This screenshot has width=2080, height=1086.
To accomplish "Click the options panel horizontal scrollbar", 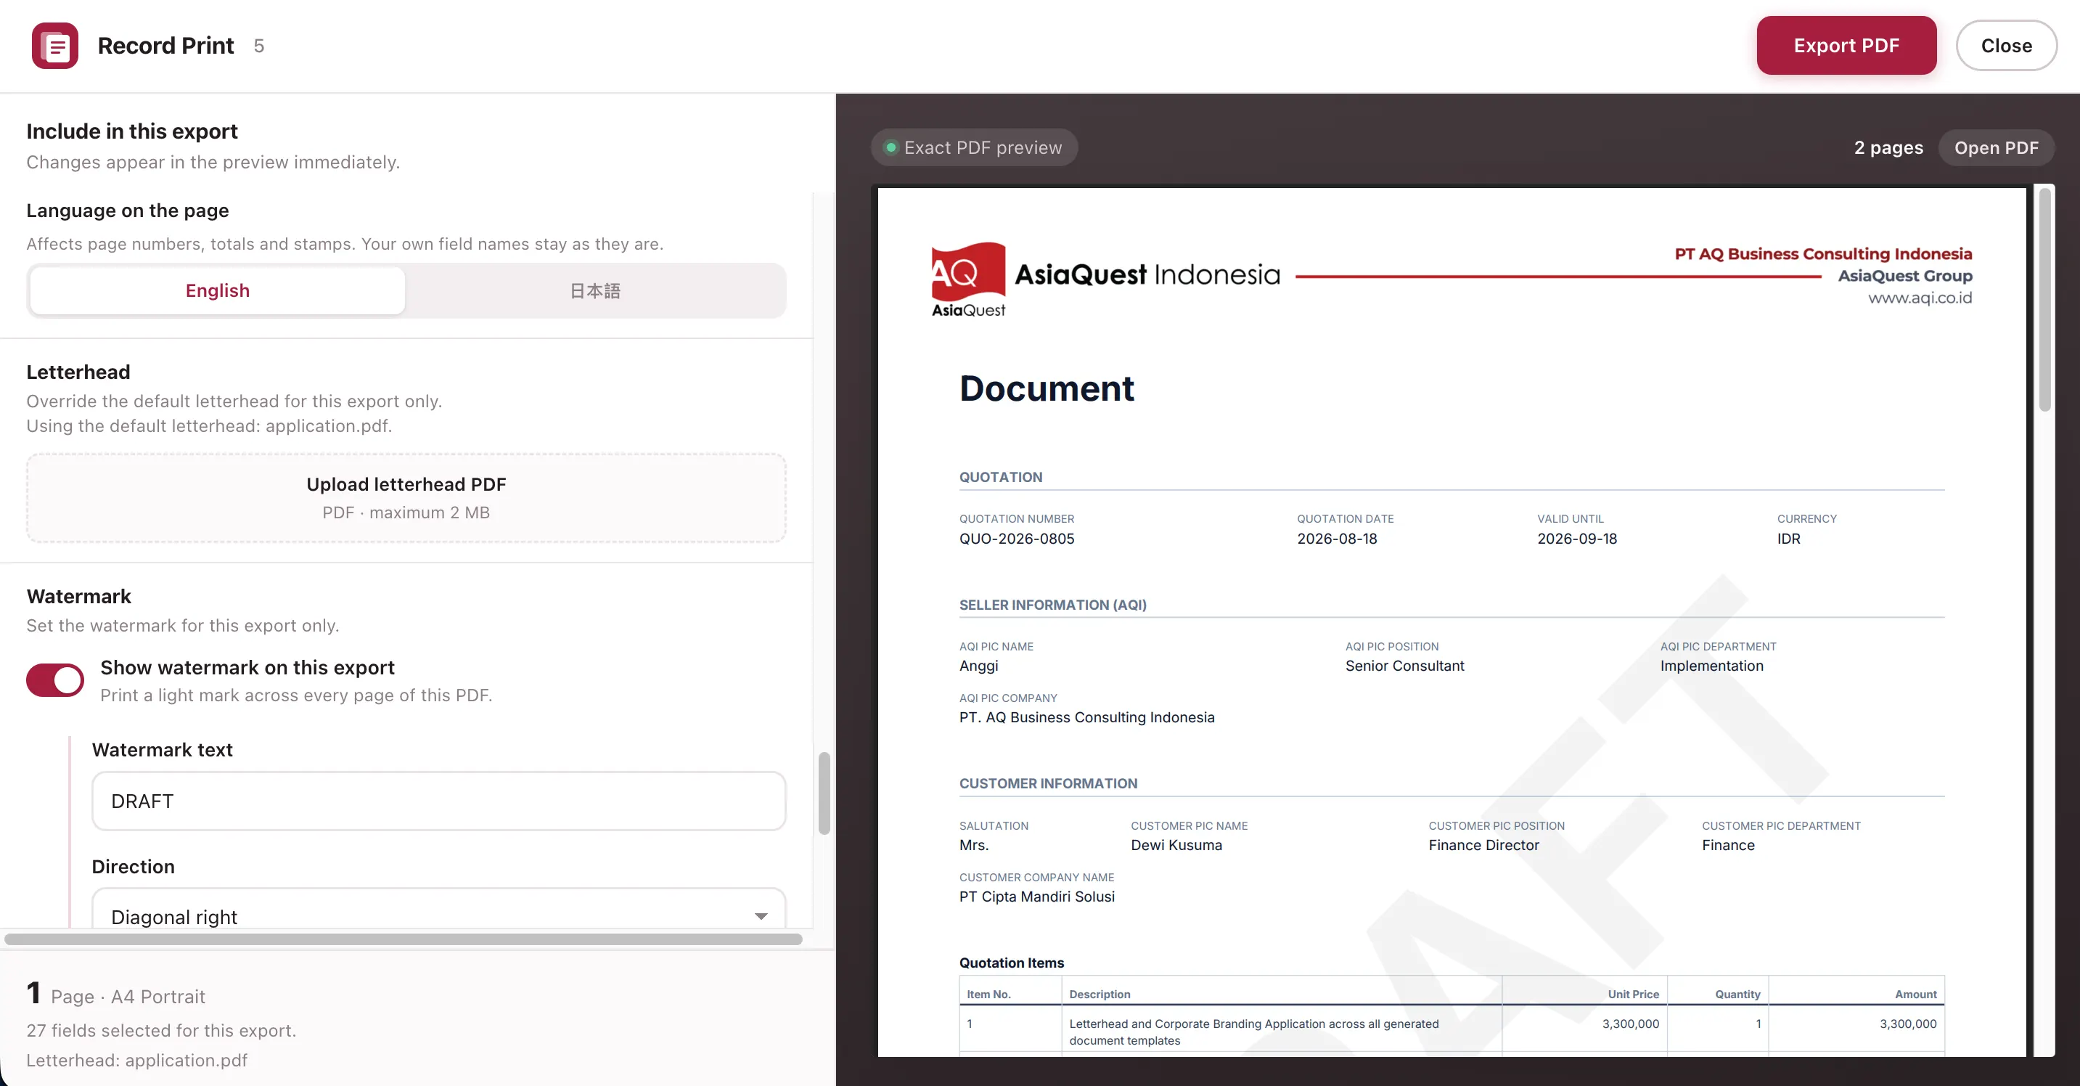I will click(x=403, y=939).
